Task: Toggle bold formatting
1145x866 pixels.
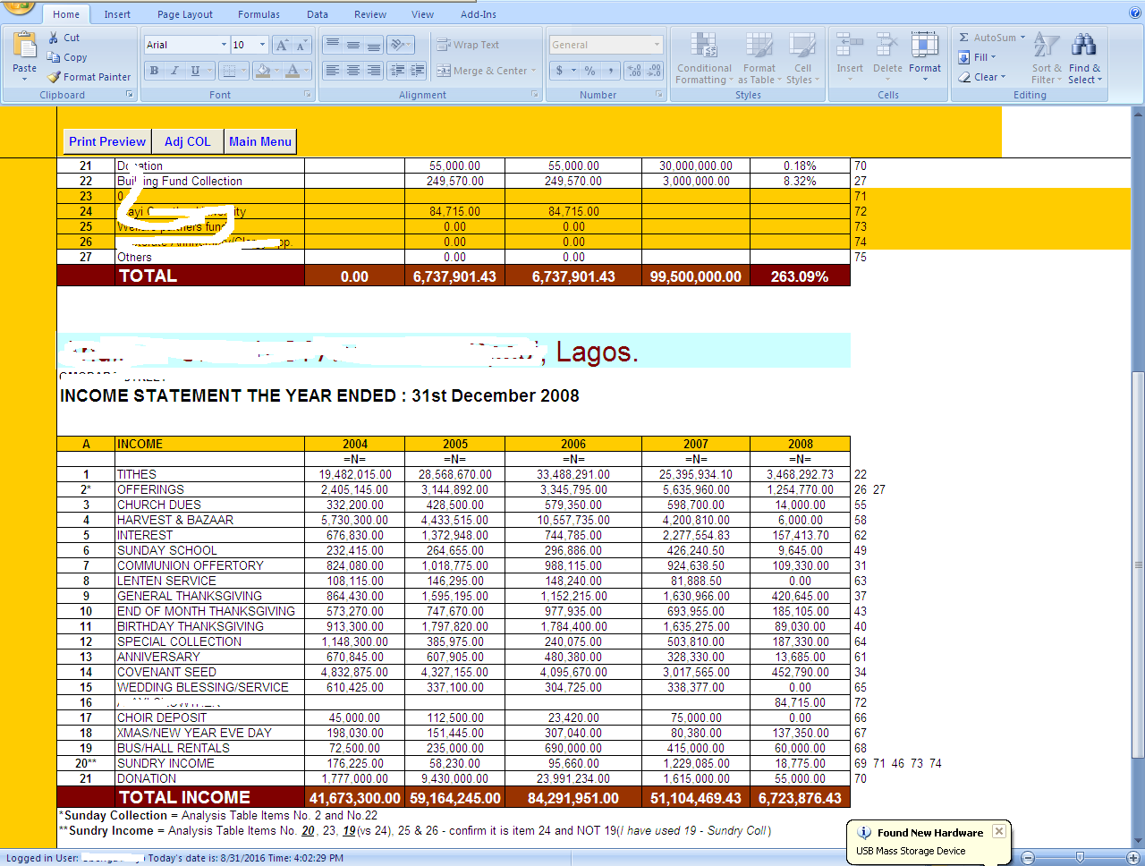Action: (x=155, y=71)
